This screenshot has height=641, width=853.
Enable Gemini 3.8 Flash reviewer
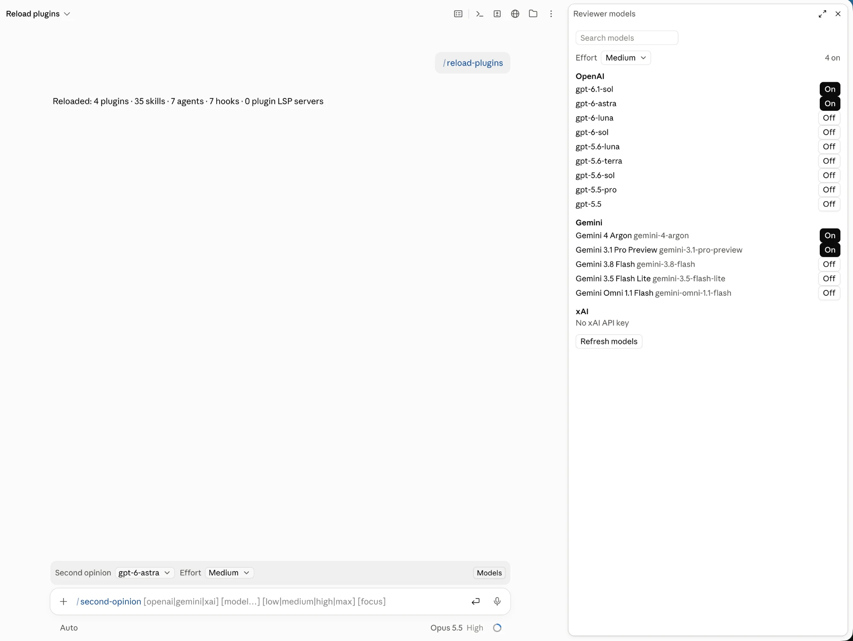coord(829,264)
